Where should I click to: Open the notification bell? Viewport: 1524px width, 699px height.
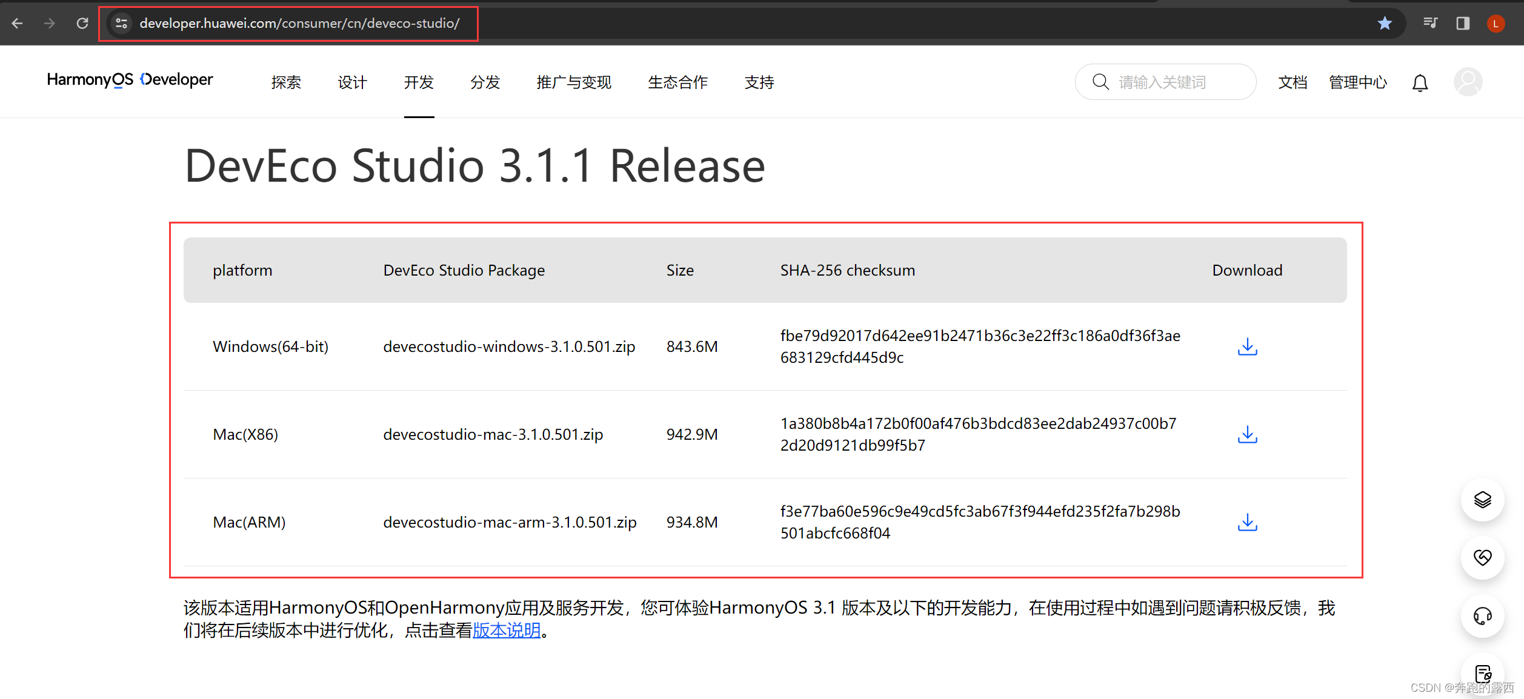click(1420, 82)
